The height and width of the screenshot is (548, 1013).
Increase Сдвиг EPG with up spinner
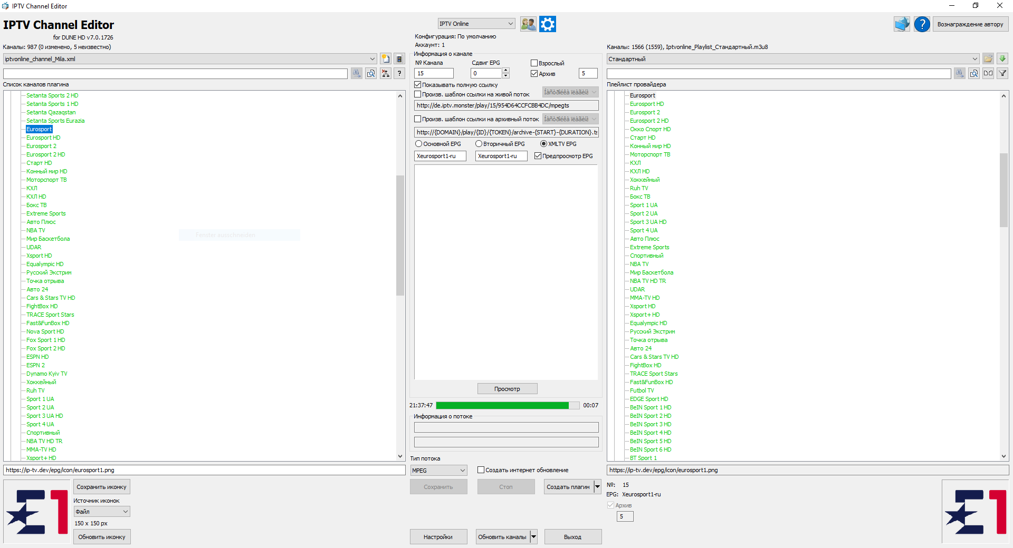505,71
